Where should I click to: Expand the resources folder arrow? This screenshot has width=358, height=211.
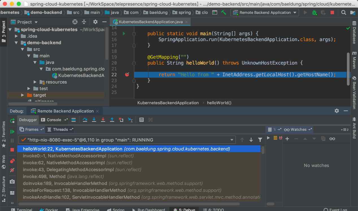(35, 82)
